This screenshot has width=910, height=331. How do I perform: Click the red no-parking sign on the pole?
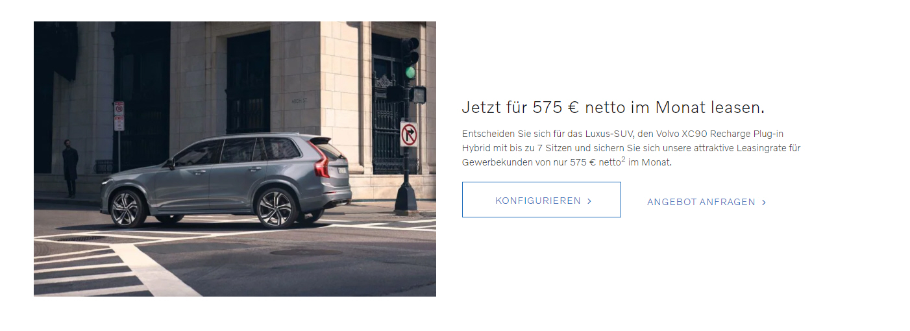pyautogui.click(x=119, y=116)
